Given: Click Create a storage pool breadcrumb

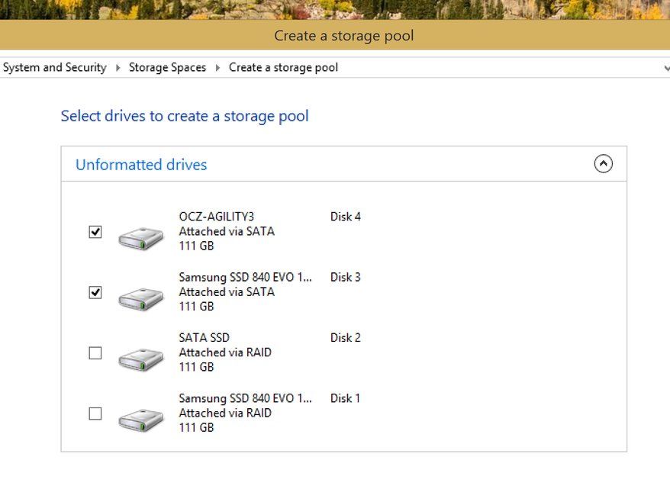Looking at the screenshot, I should 283,68.
